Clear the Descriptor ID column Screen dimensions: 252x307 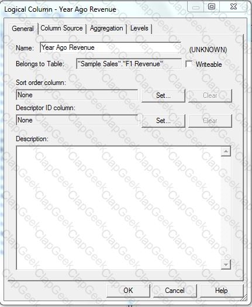click(x=210, y=121)
